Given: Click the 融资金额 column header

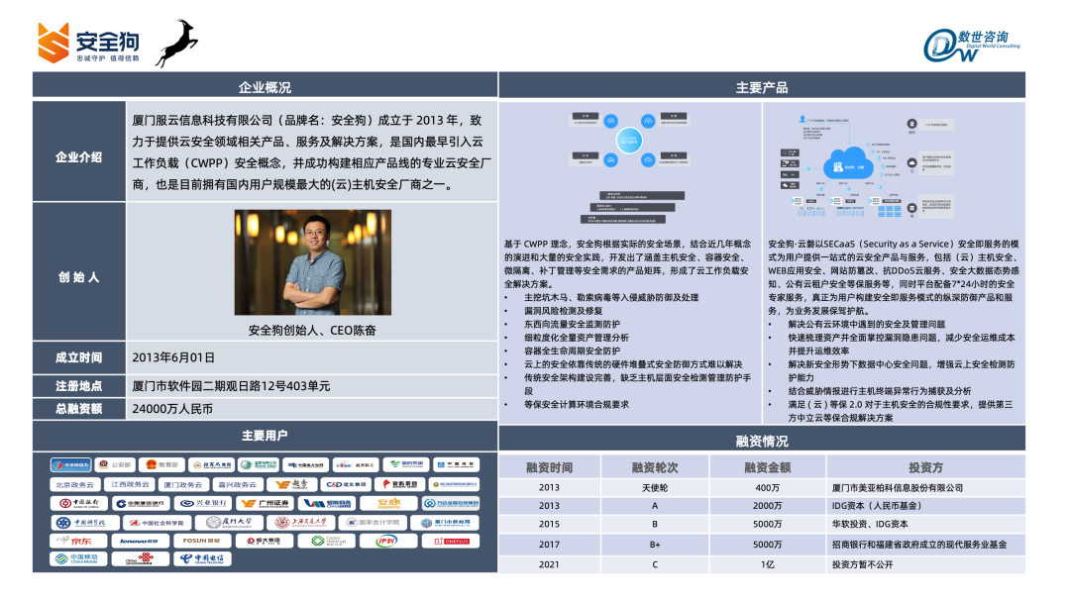Looking at the screenshot, I should coord(768,467).
